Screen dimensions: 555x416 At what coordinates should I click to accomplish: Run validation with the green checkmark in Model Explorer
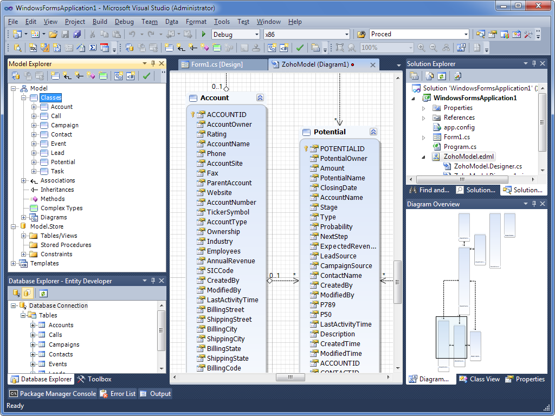146,75
